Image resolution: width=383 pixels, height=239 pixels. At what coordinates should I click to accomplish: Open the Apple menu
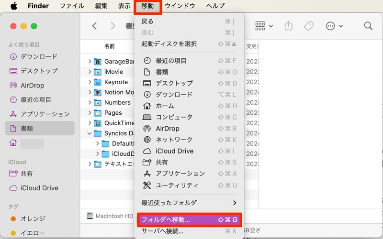click(14, 6)
